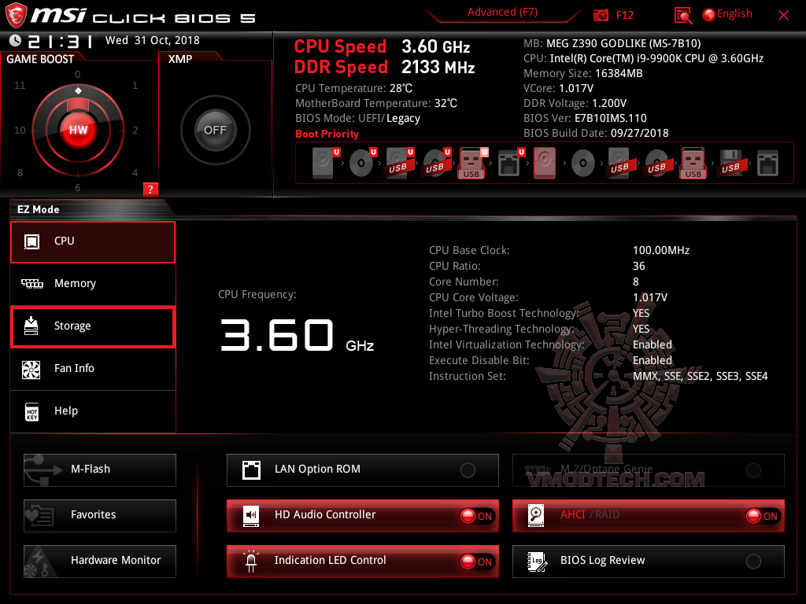Image resolution: width=806 pixels, height=604 pixels.
Task: Expand the Game Boost help question mark
Action: coord(150,189)
